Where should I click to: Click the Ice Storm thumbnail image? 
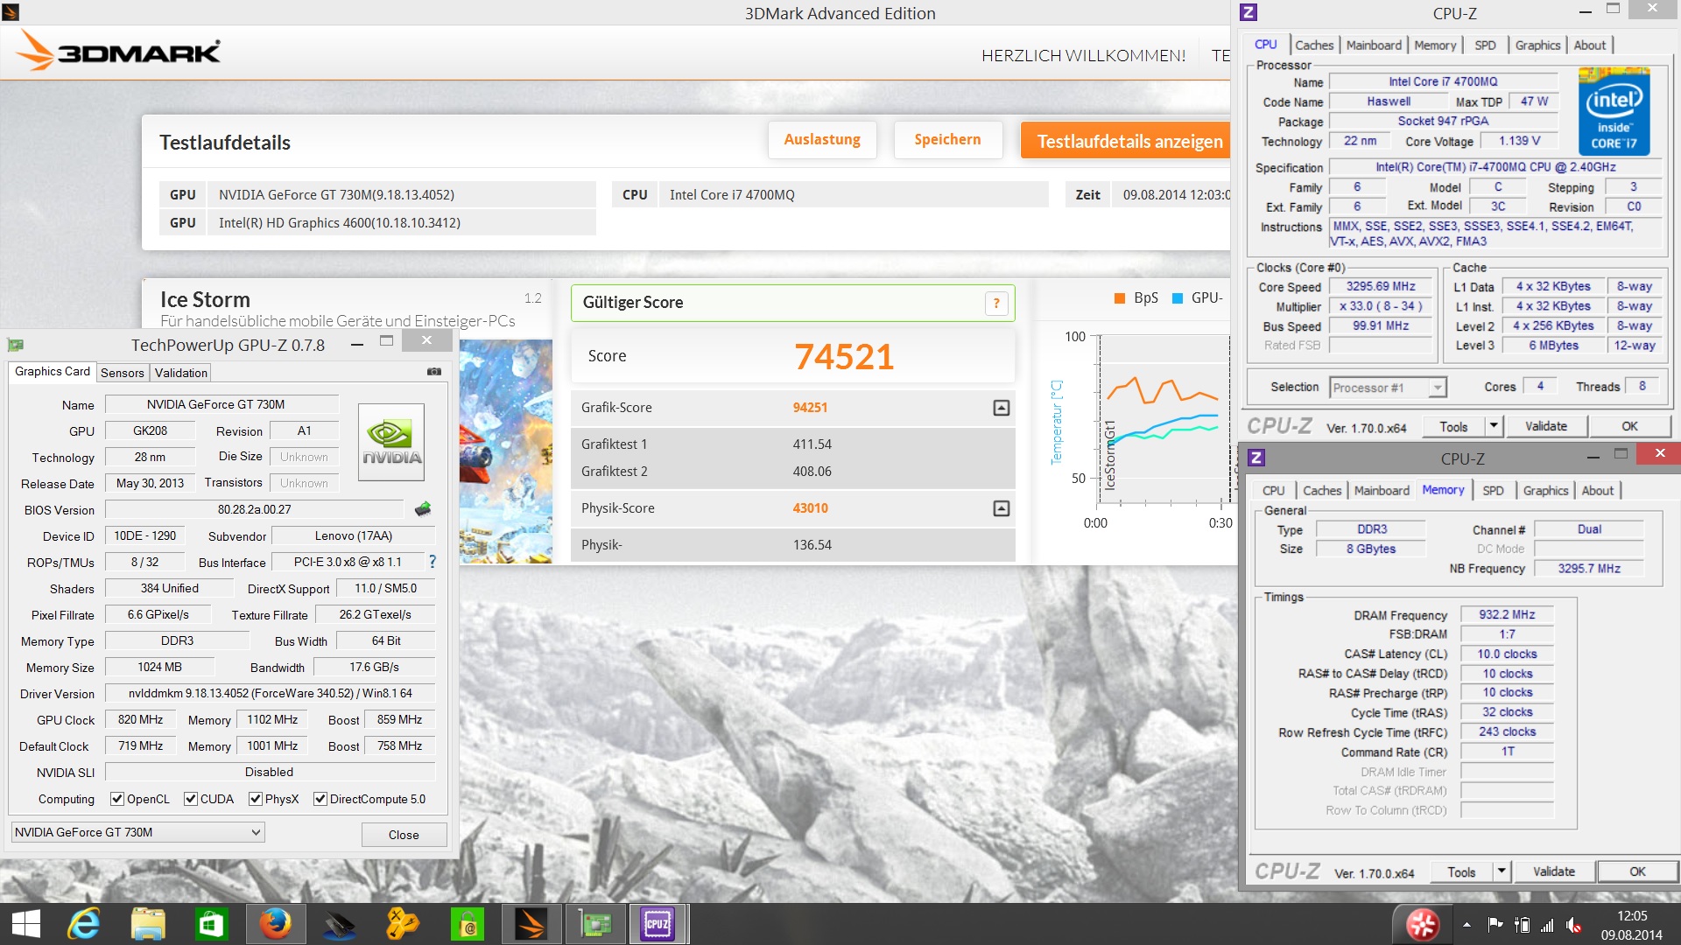pyautogui.click(x=506, y=451)
